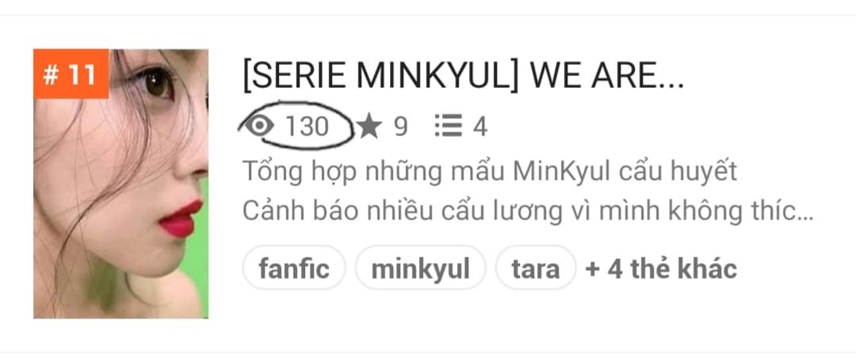The image size is (856, 358).
Task: Open the story cover thumbnail
Action: pyautogui.click(x=120, y=184)
